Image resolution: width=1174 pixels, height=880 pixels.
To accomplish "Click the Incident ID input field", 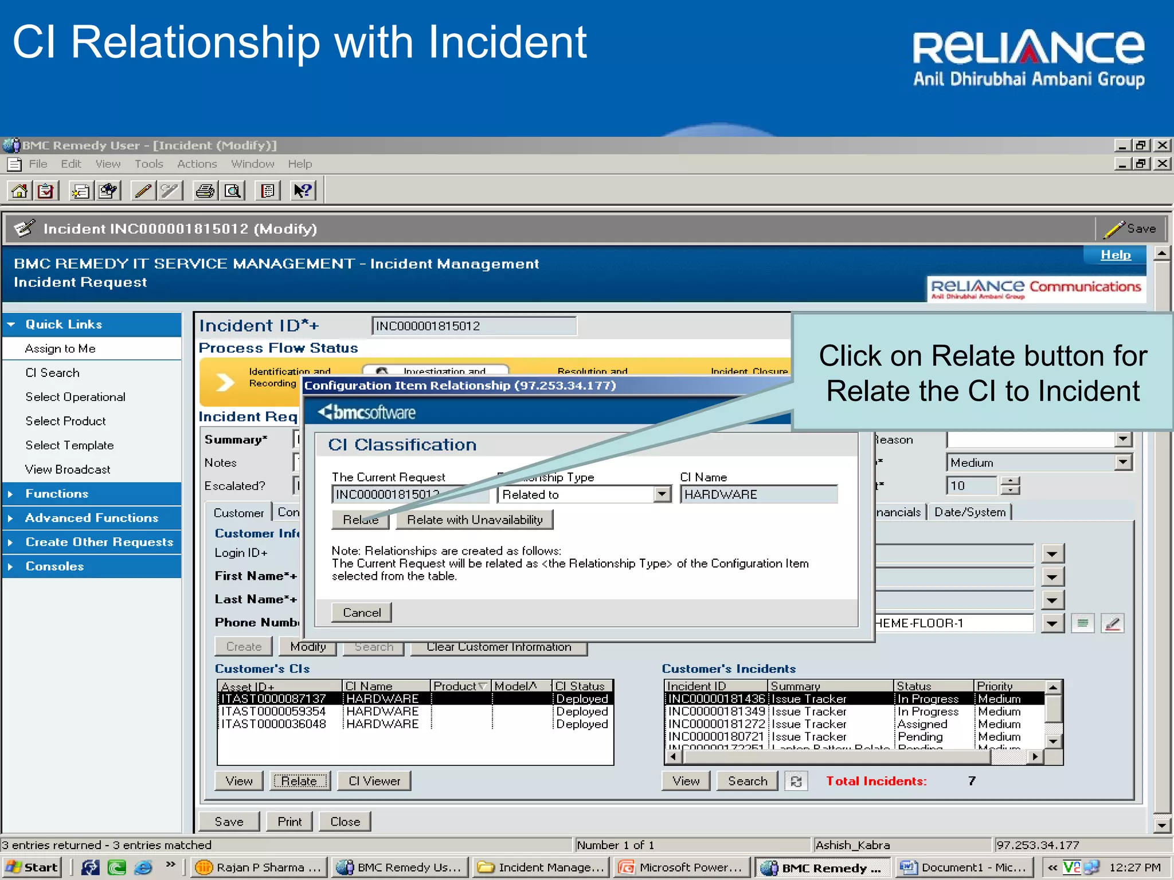I will (474, 326).
